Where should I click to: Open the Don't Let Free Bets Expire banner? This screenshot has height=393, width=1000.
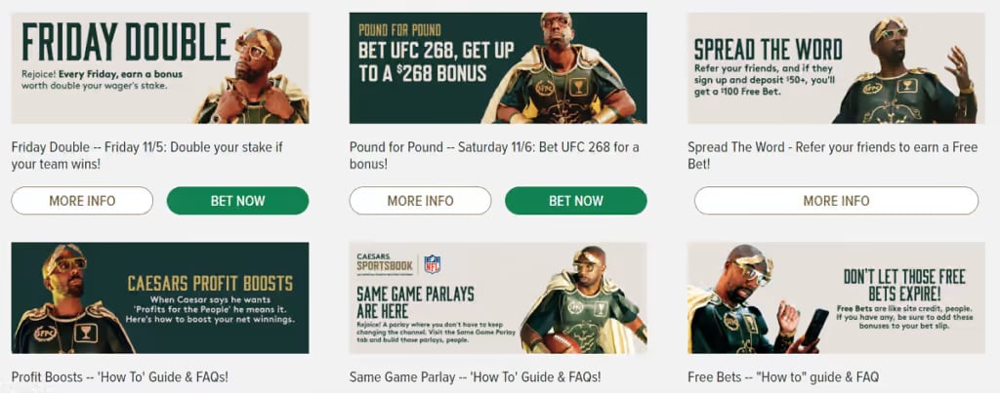coord(836,297)
